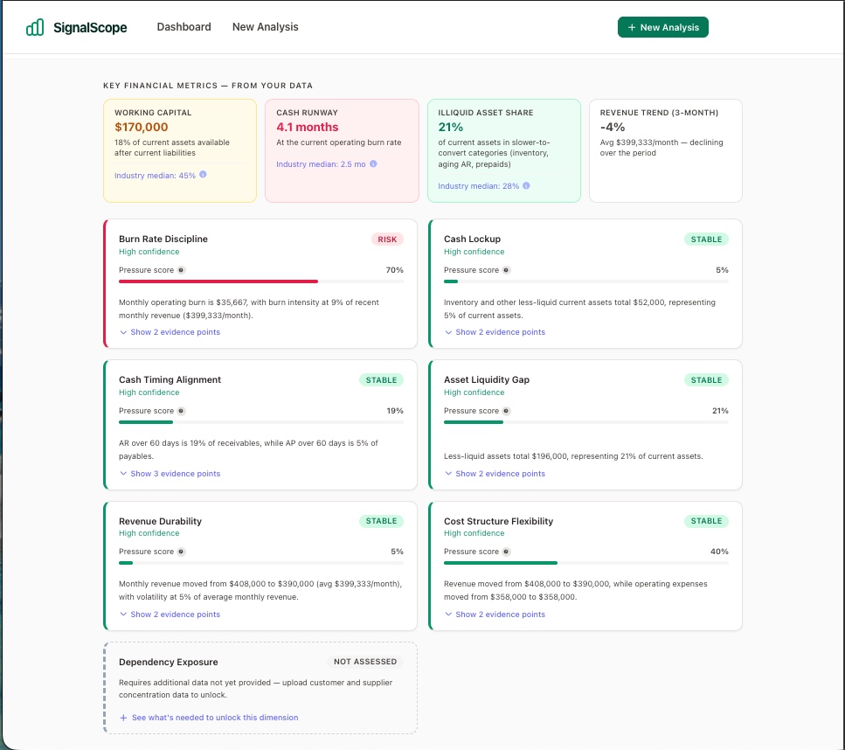The height and width of the screenshot is (750, 845).
Task: Click the Pressure score info icon in Cost Structure Flexibility
Action: pos(506,552)
